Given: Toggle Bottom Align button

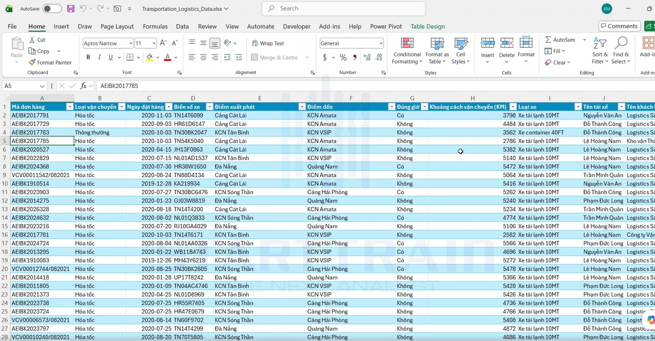Looking at the screenshot, I should coord(215,43).
